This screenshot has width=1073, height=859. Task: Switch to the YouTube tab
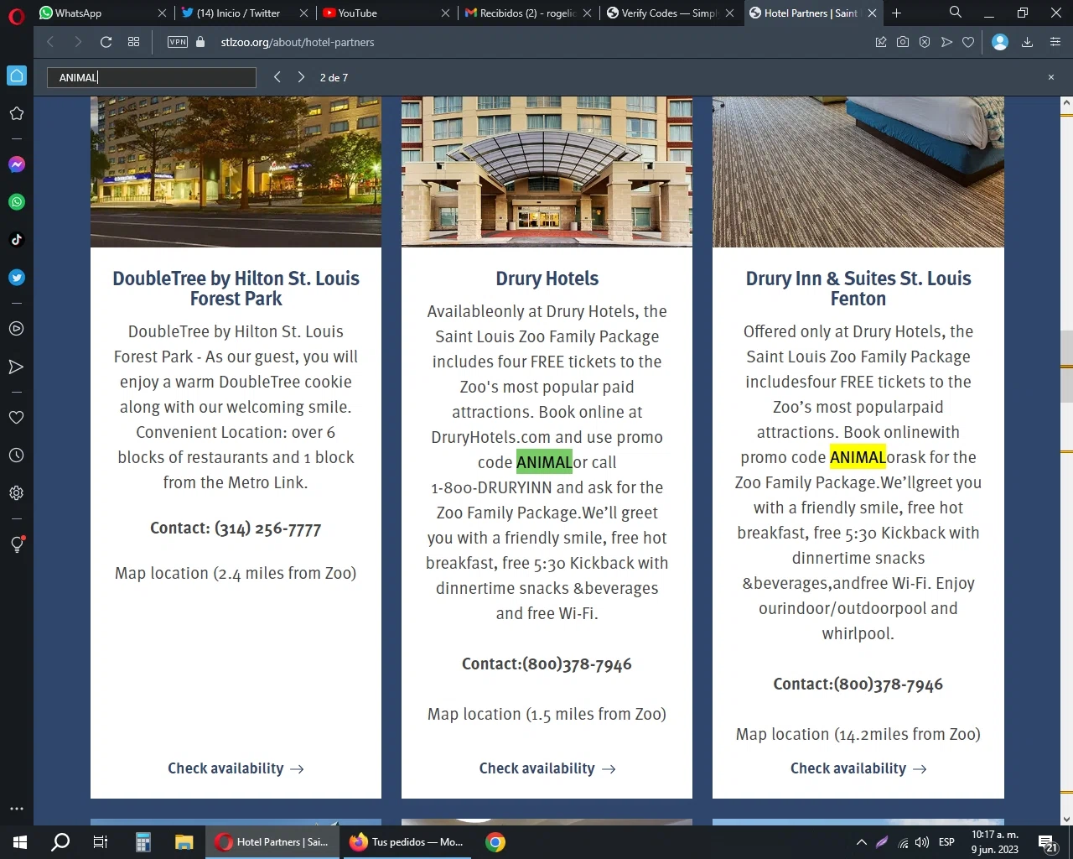pos(386,13)
